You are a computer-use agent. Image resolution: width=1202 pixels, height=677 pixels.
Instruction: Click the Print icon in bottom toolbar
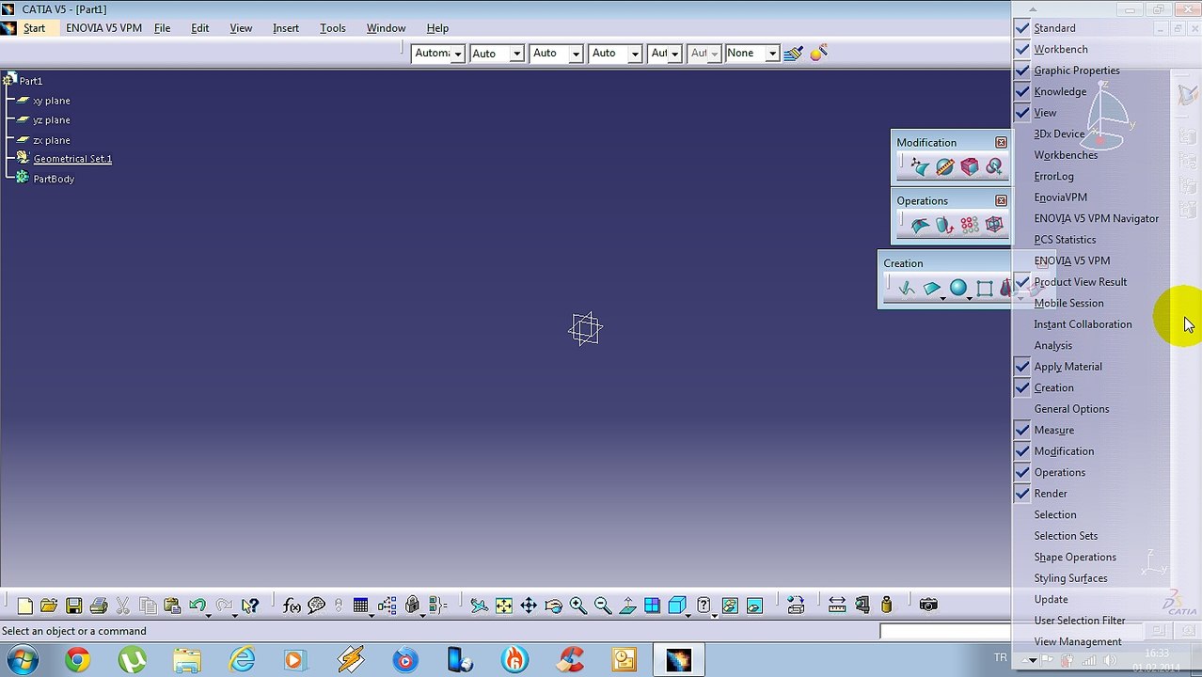pos(98,606)
